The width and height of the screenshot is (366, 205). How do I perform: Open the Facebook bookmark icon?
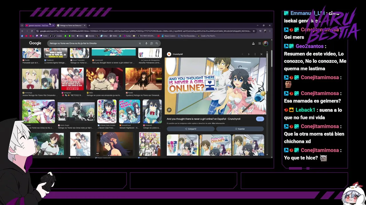pyautogui.click(x=22, y=36)
